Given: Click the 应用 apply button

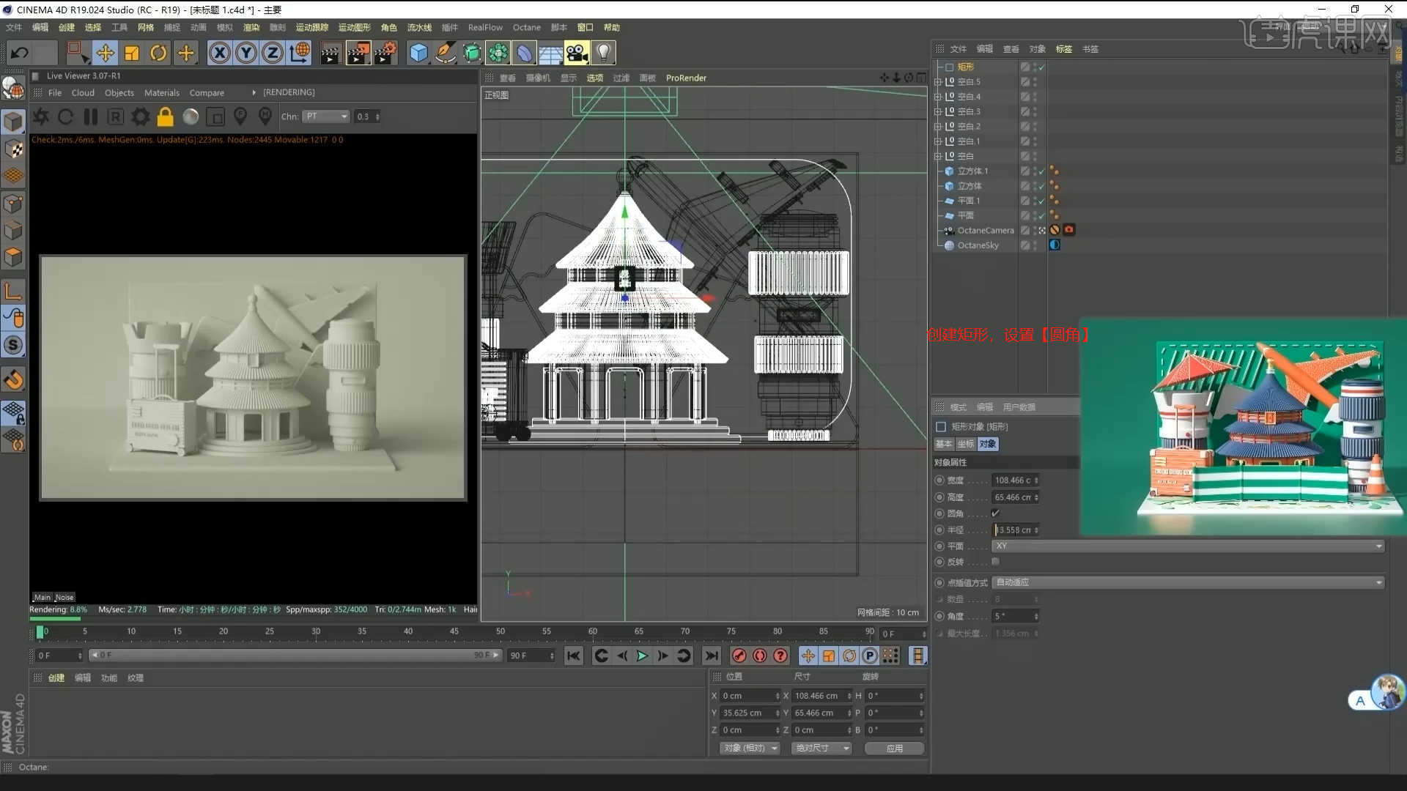Looking at the screenshot, I should pos(894,748).
